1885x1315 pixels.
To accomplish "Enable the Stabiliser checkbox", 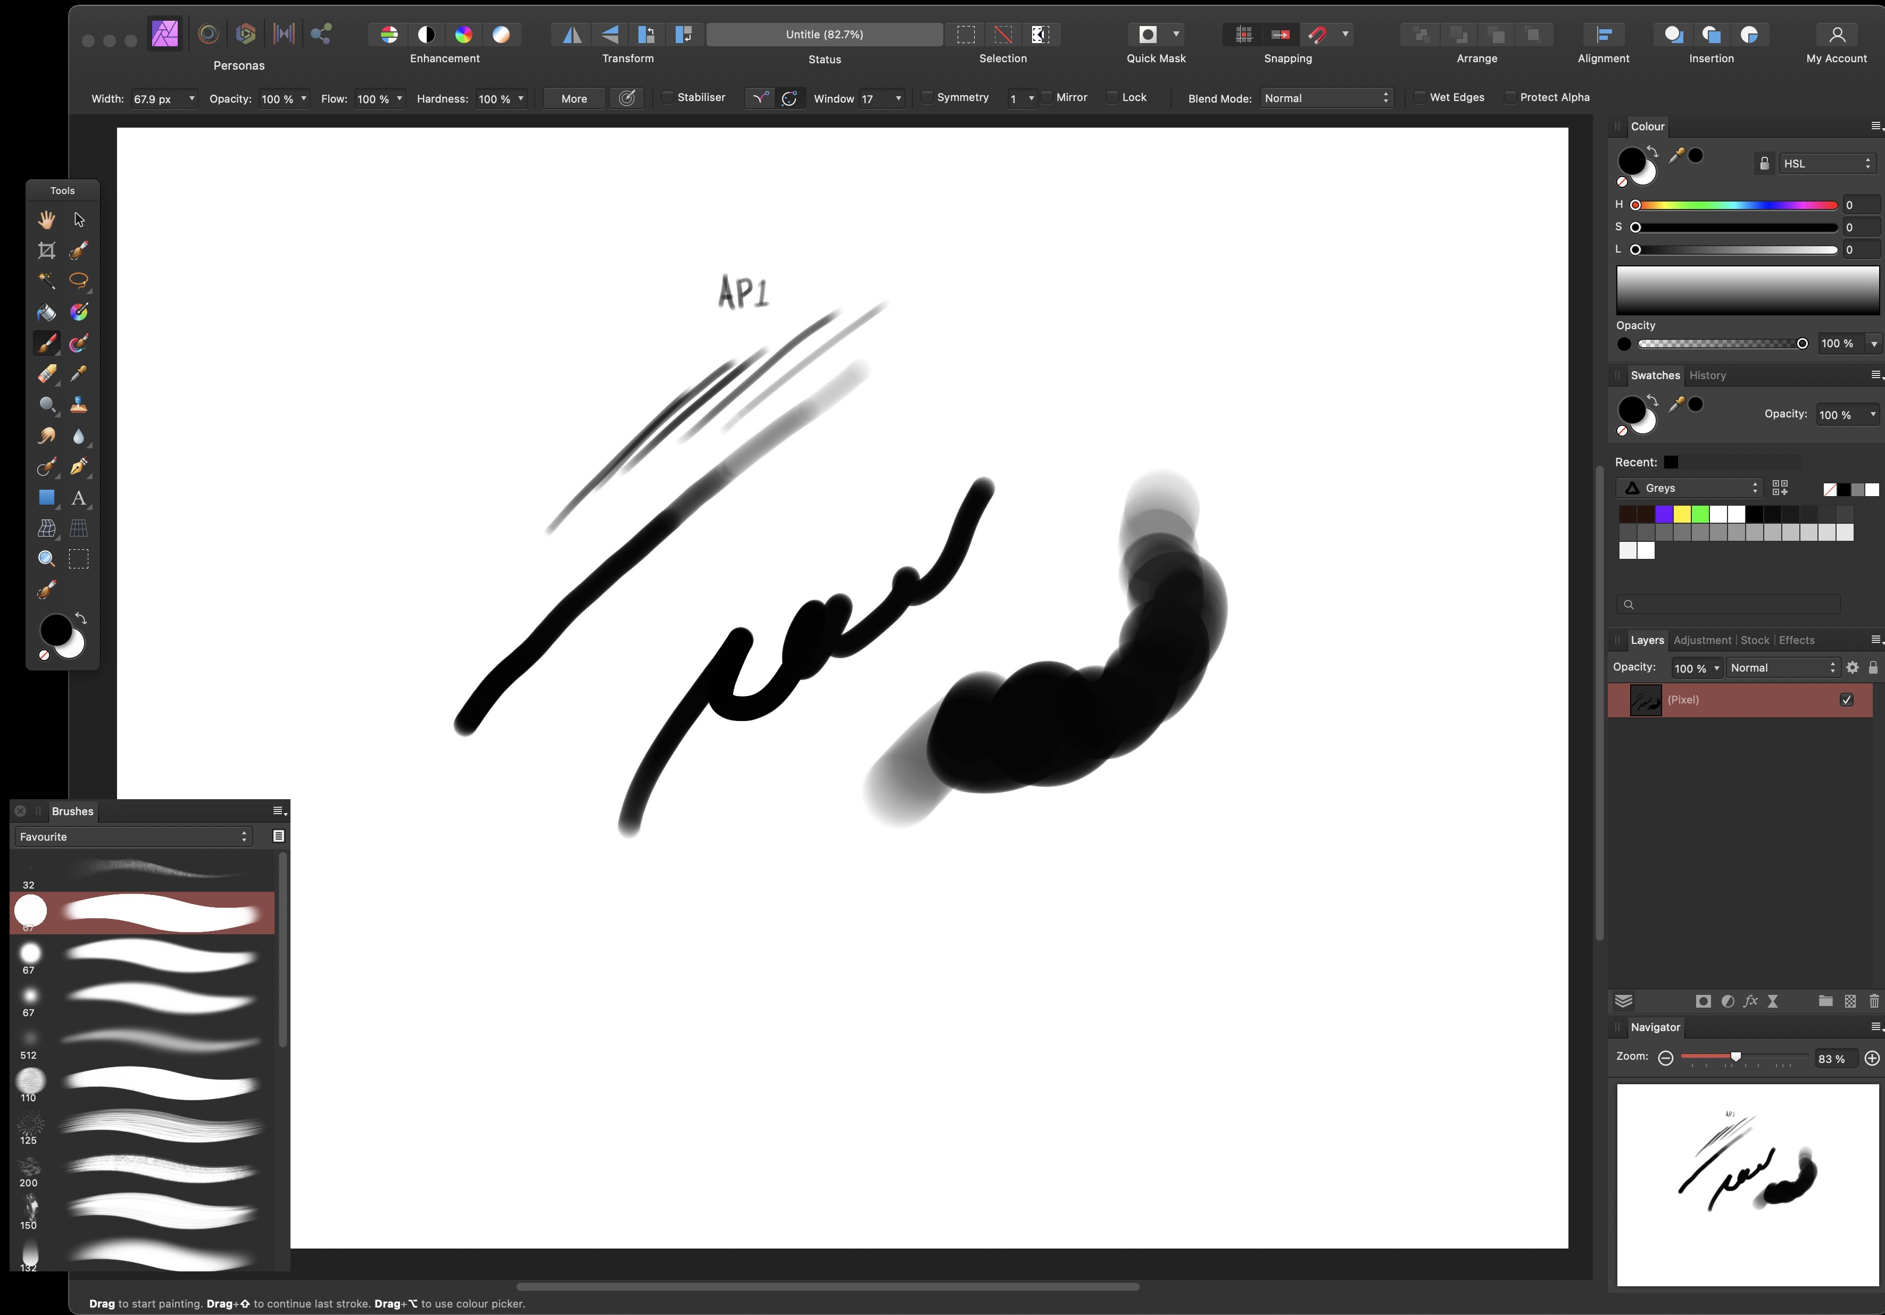I will coord(668,98).
